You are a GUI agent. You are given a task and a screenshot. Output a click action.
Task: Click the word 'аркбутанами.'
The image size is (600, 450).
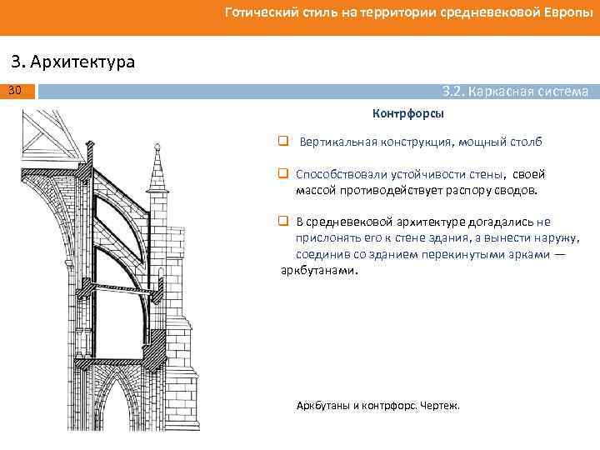(319, 271)
